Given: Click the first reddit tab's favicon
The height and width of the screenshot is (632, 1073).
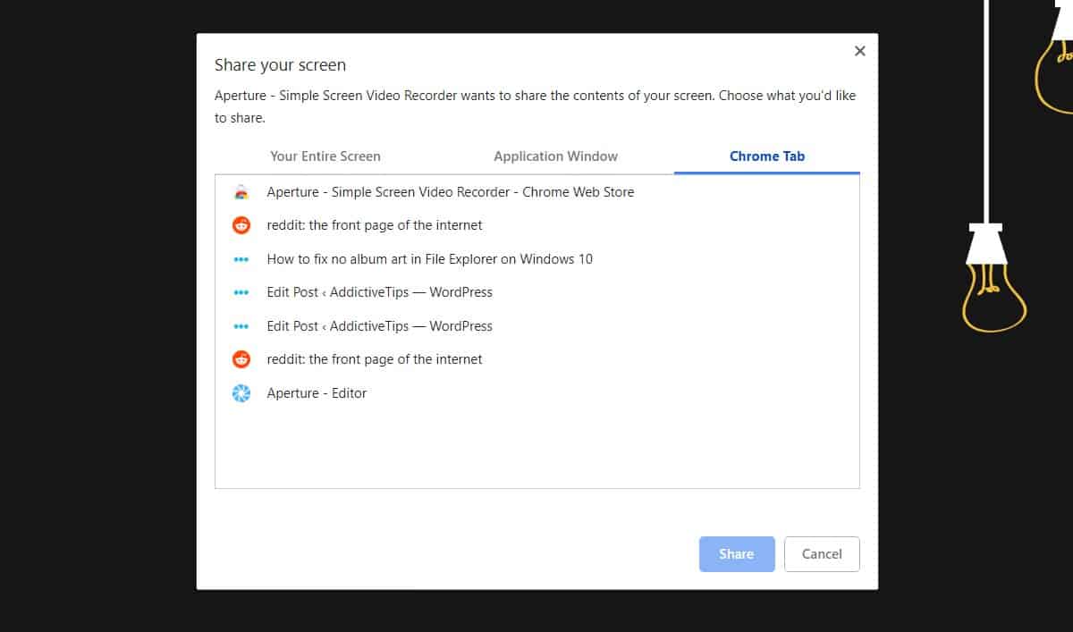Looking at the screenshot, I should 241,225.
